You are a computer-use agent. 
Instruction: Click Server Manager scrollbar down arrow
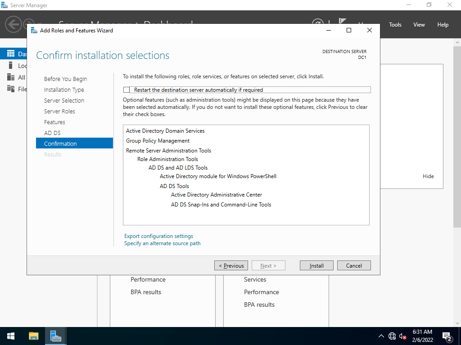pyautogui.click(x=457, y=323)
